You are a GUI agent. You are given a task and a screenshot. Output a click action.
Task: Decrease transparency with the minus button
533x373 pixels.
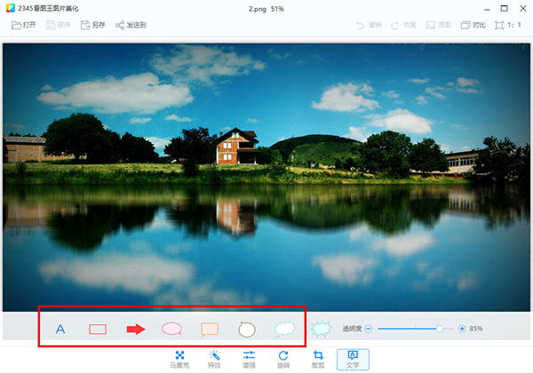point(368,329)
